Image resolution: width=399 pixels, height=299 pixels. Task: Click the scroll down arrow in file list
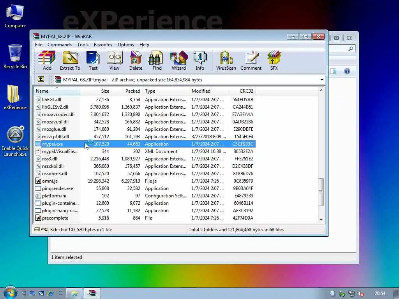click(x=321, y=220)
